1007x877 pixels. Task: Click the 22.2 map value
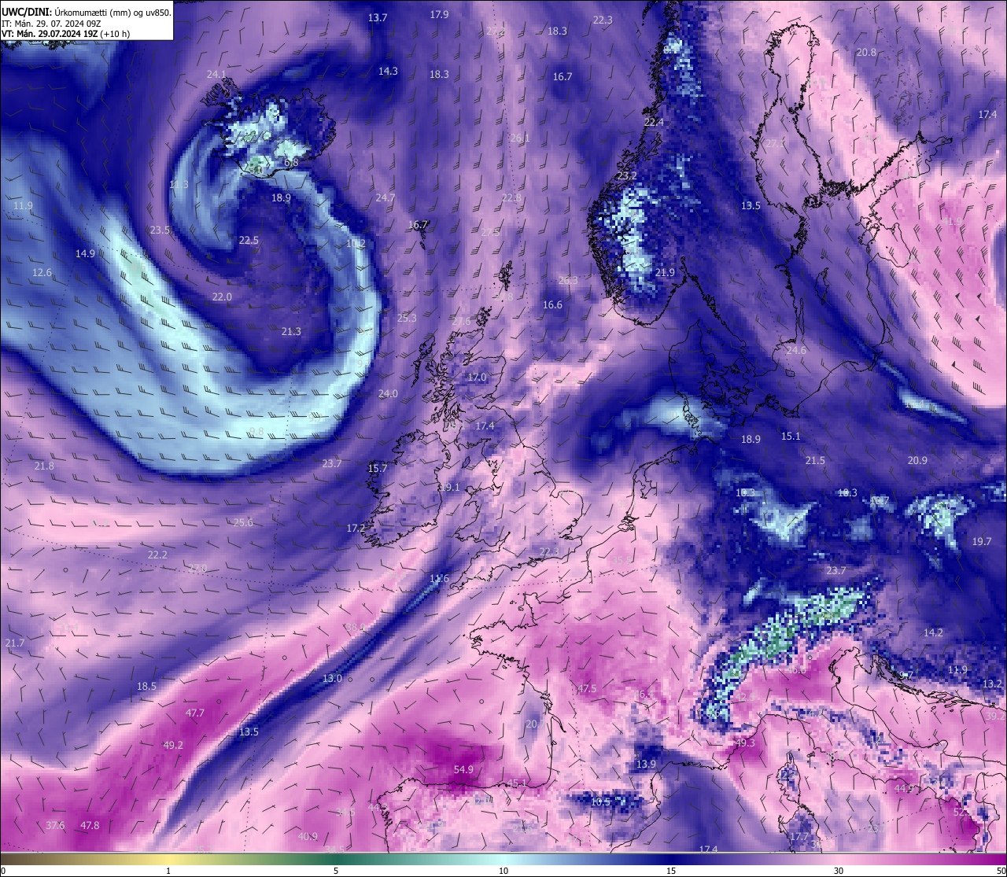[x=157, y=555]
